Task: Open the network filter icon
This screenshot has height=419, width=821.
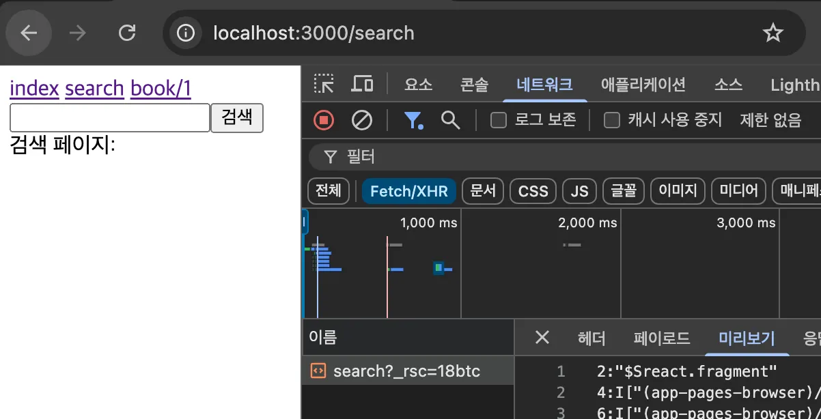Action: (414, 120)
